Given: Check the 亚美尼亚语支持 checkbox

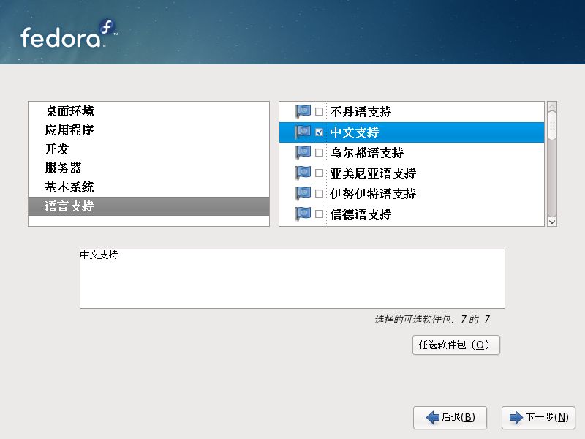Looking at the screenshot, I should (319, 173).
